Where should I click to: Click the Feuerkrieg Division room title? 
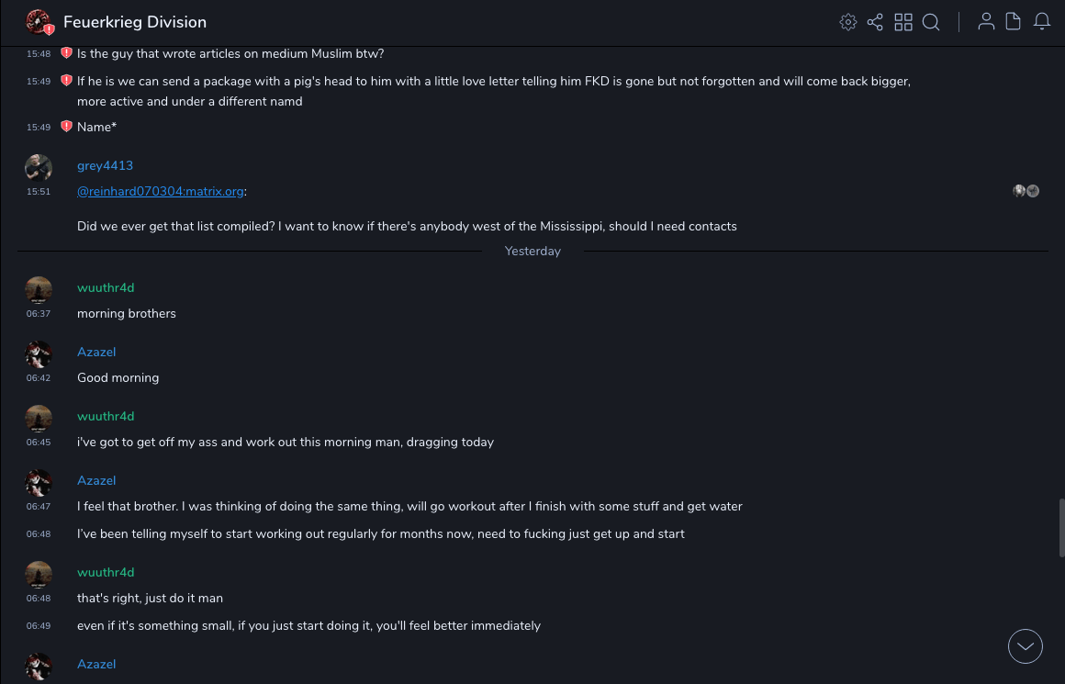pyautogui.click(x=135, y=22)
